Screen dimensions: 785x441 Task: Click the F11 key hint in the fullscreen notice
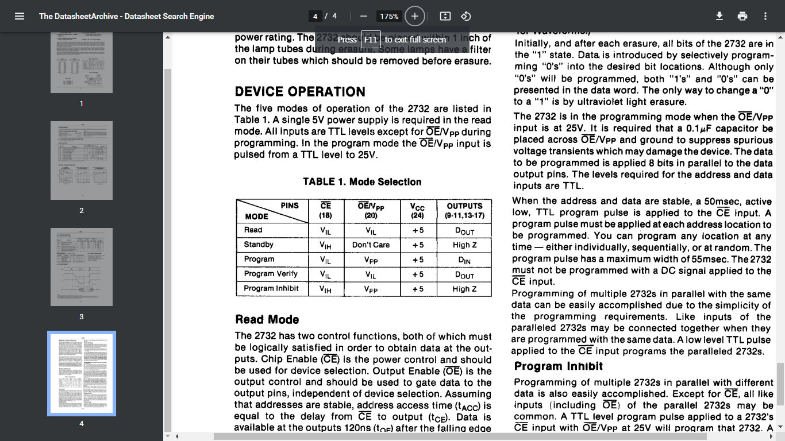371,40
